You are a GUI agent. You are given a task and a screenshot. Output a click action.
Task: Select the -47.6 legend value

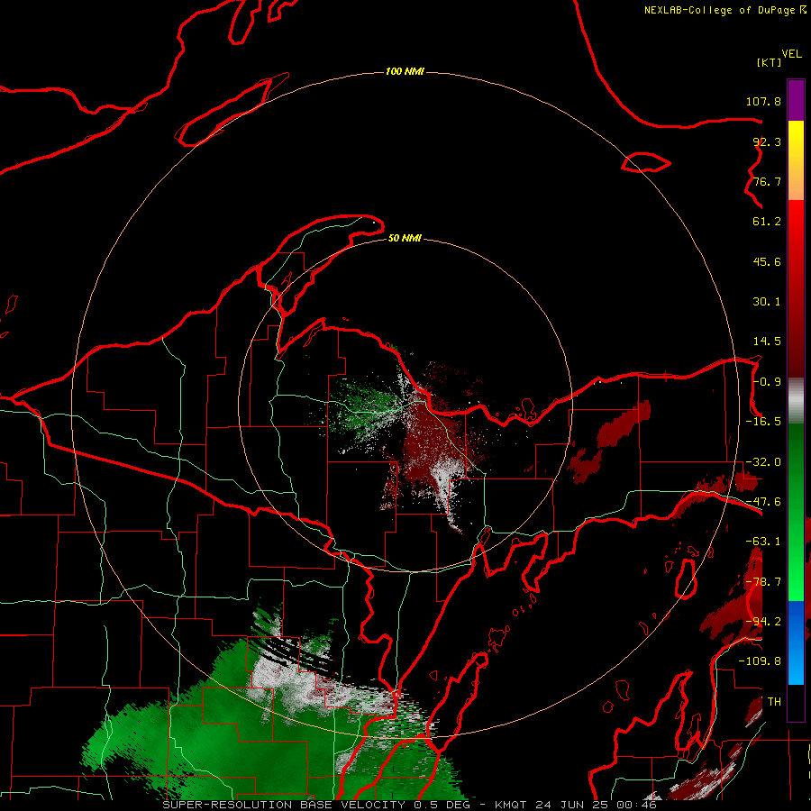pos(763,502)
